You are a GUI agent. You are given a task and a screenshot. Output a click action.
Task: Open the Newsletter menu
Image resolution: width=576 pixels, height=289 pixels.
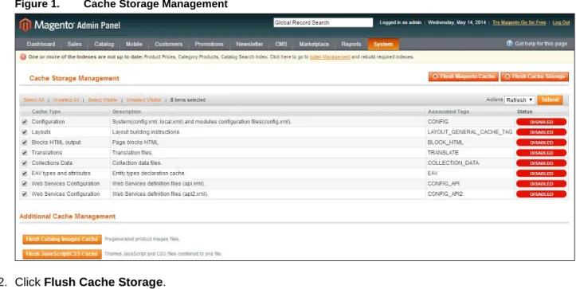click(x=249, y=44)
